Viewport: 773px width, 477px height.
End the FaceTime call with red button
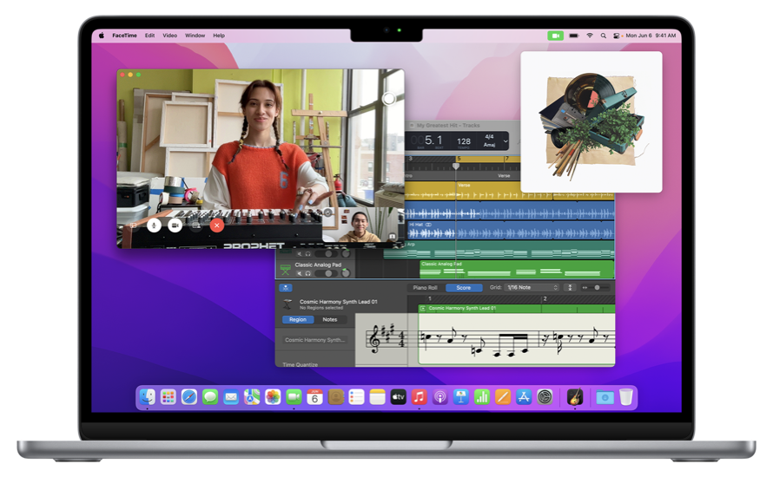click(217, 225)
